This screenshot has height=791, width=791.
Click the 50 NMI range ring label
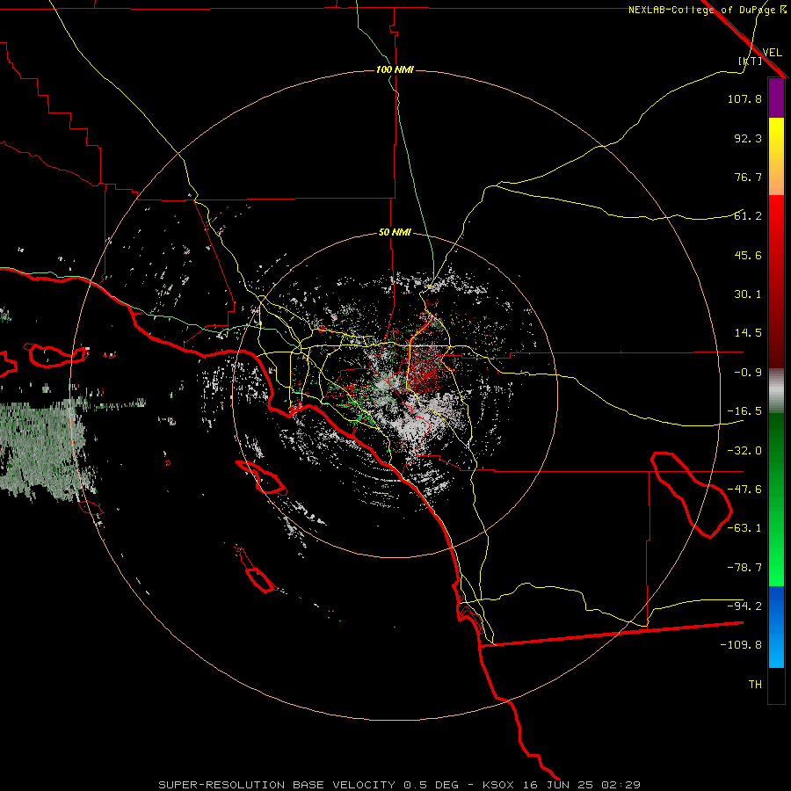395,233
